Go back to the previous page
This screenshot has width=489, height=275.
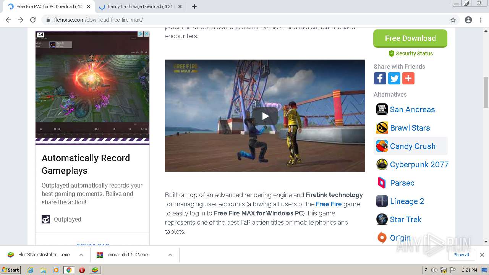point(8,20)
